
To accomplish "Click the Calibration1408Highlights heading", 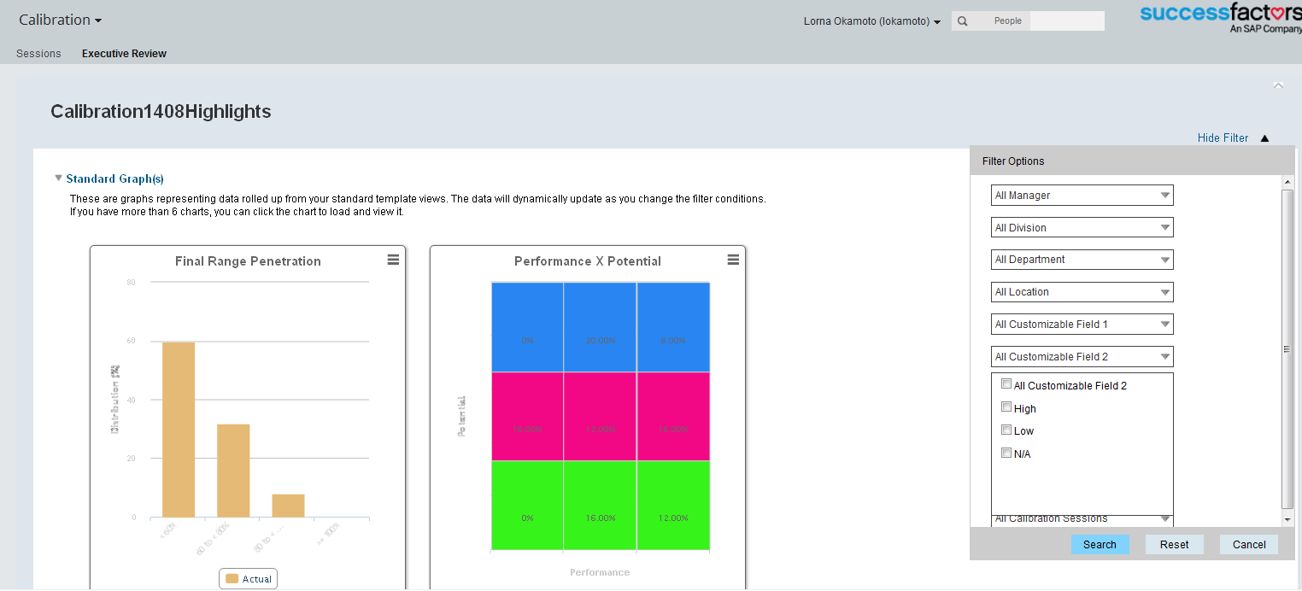I will pos(161,112).
